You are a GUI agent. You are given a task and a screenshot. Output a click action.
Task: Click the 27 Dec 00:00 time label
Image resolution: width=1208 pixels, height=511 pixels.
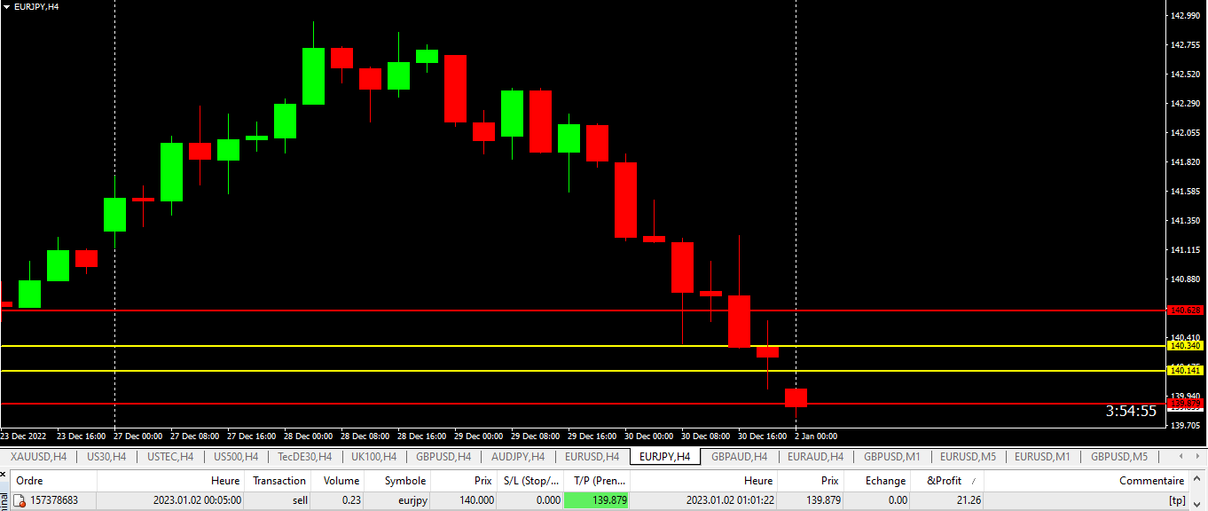139,436
